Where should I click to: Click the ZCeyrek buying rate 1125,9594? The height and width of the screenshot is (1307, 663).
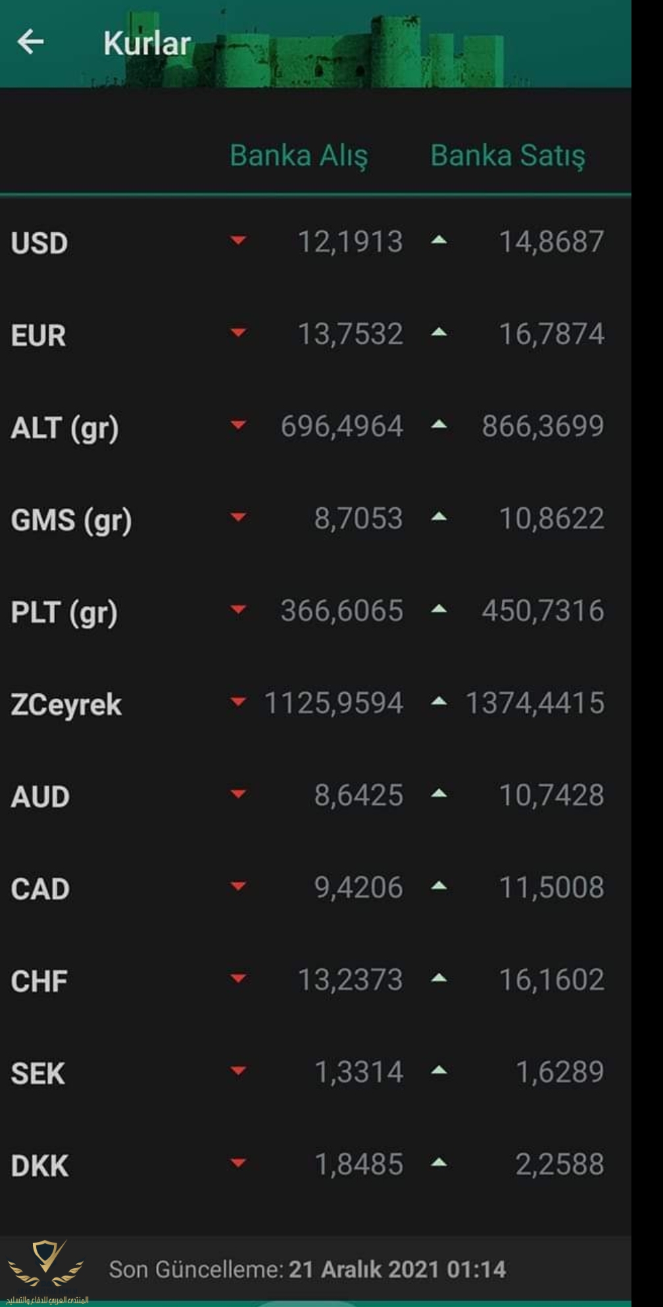point(333,703)
